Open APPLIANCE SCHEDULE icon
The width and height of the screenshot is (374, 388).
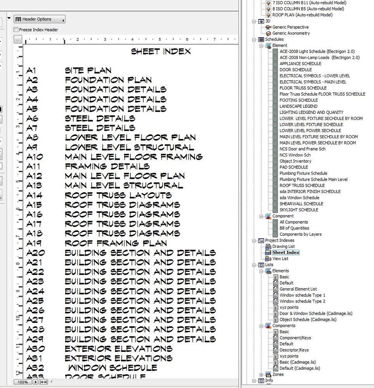[275, 64]
